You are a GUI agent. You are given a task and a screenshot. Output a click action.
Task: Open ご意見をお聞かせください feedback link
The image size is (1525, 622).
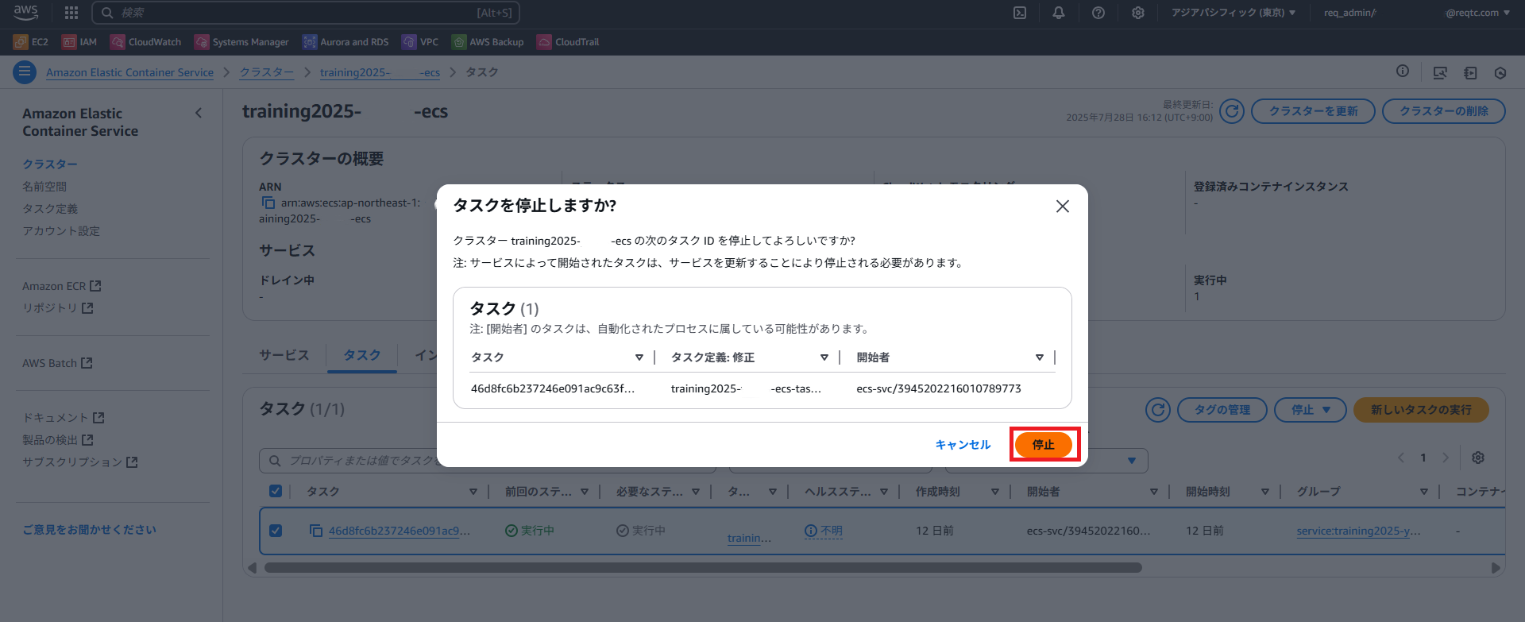pyautogui.click(x=89, y=530)
